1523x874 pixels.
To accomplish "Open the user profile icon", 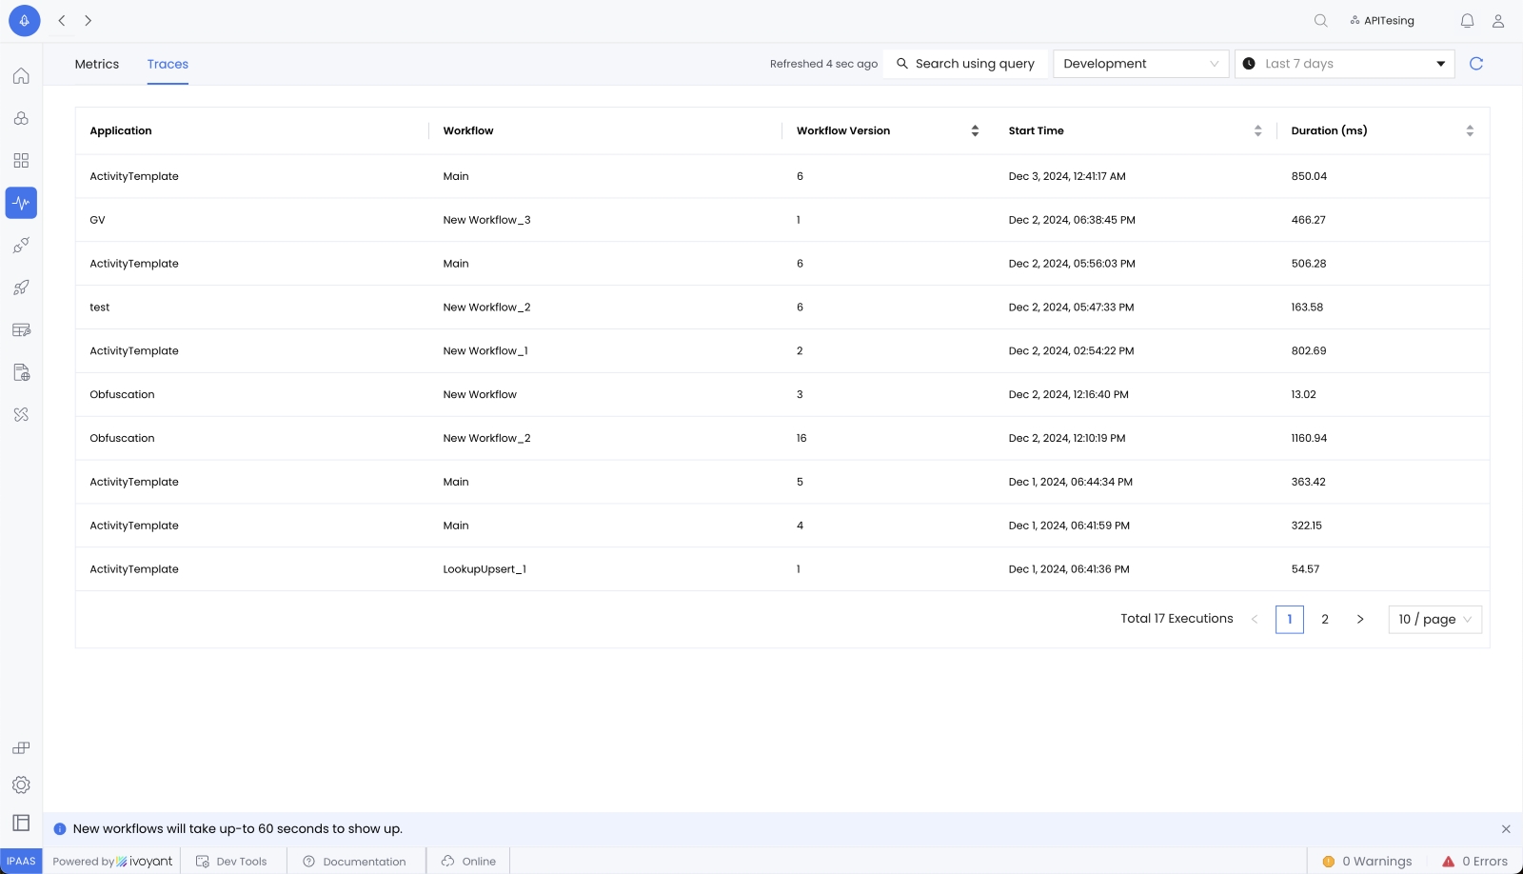I will (x=1497, y=21).
